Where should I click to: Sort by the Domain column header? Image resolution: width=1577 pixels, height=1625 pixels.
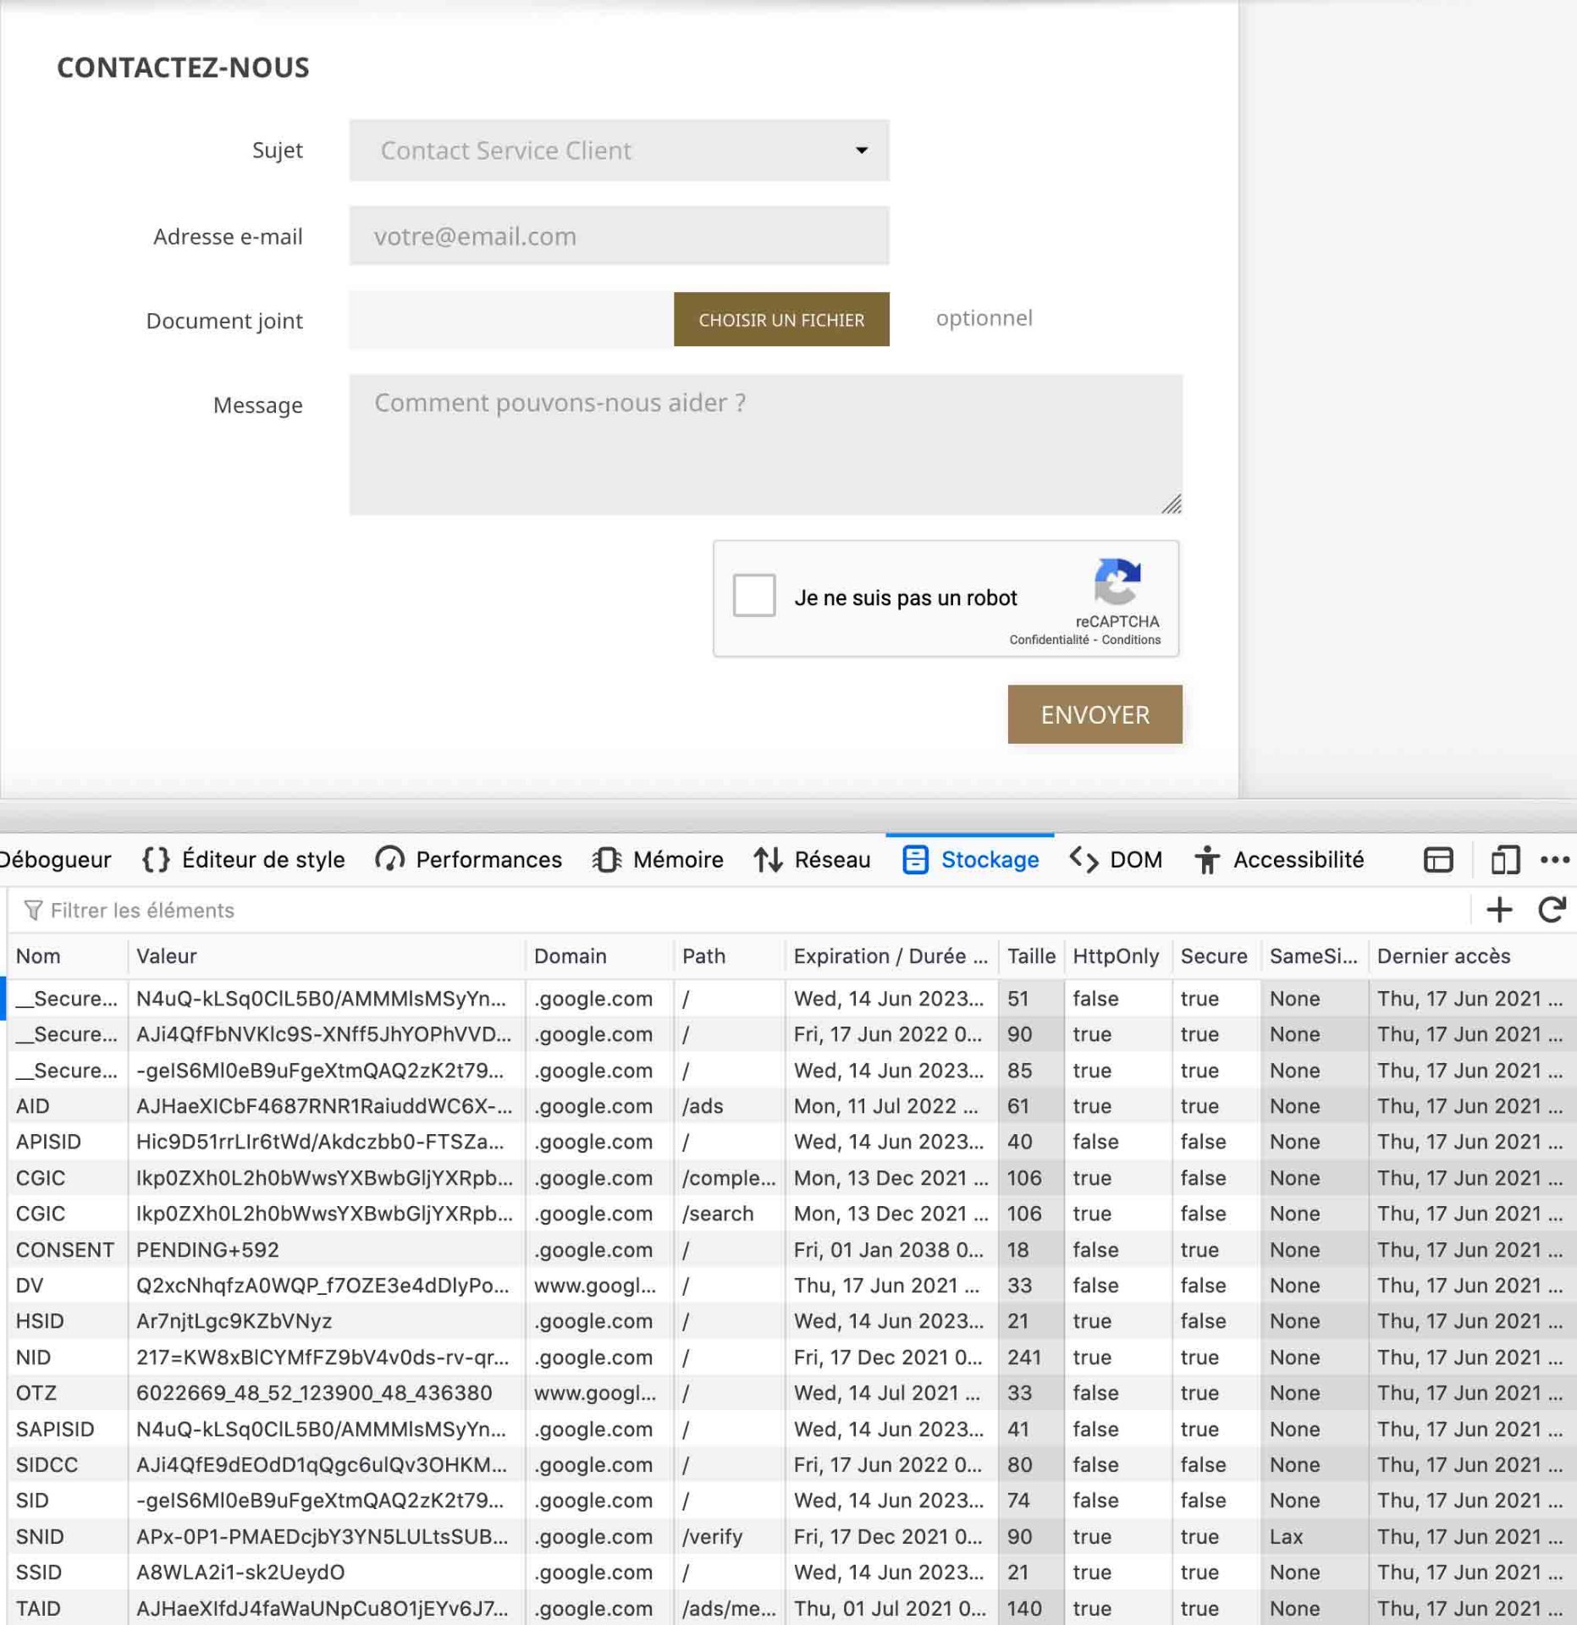[599, 956]
